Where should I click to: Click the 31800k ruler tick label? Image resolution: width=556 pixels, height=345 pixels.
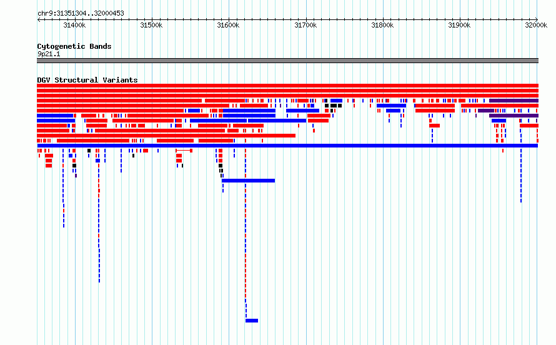click(x=382, y=25)
